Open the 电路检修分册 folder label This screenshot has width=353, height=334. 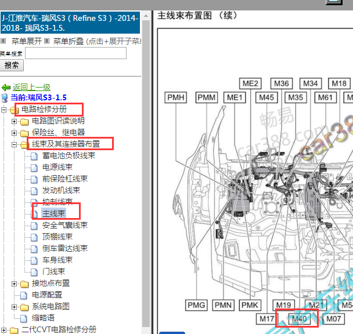44,109
